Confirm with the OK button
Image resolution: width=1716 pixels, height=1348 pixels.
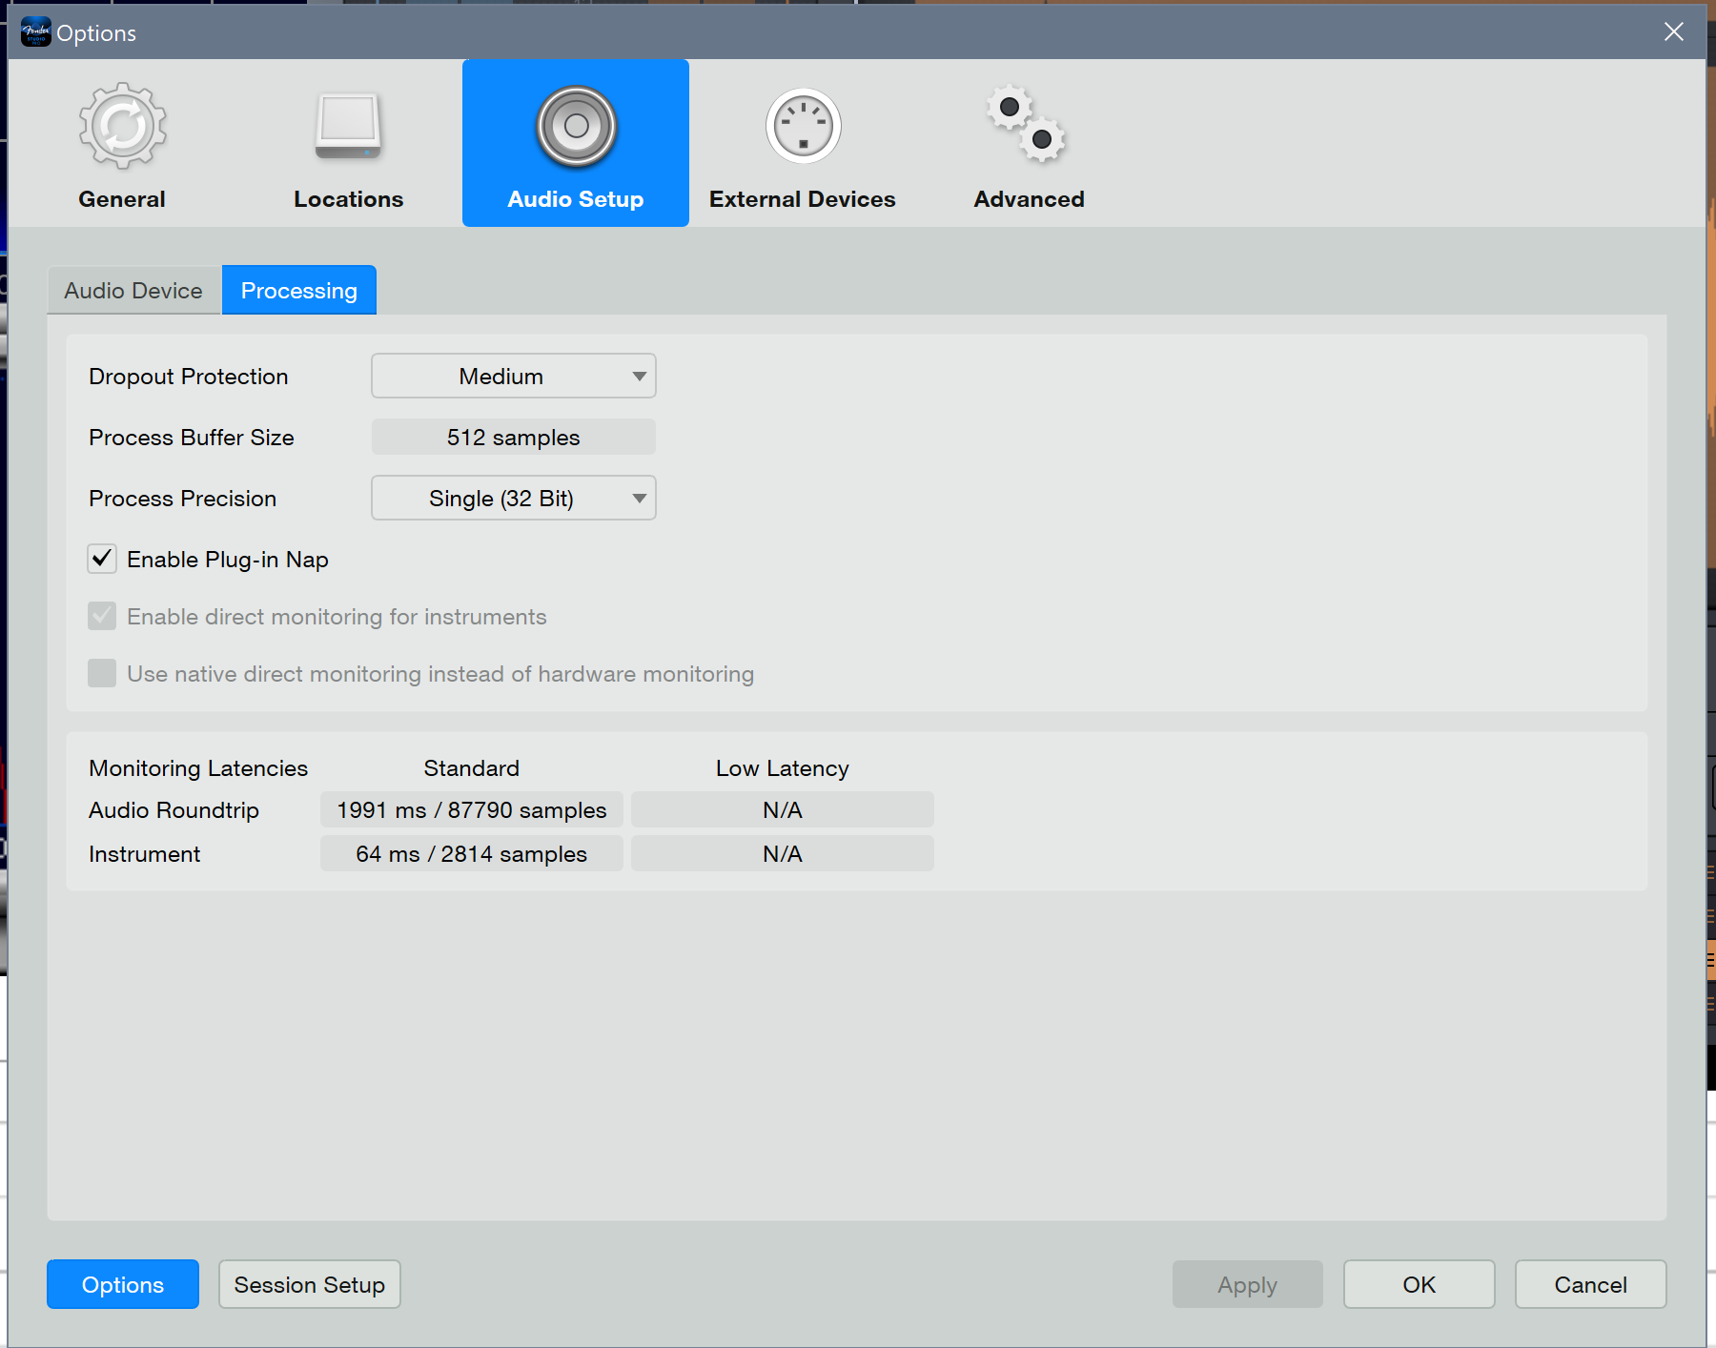[x=1420, y=1284]
